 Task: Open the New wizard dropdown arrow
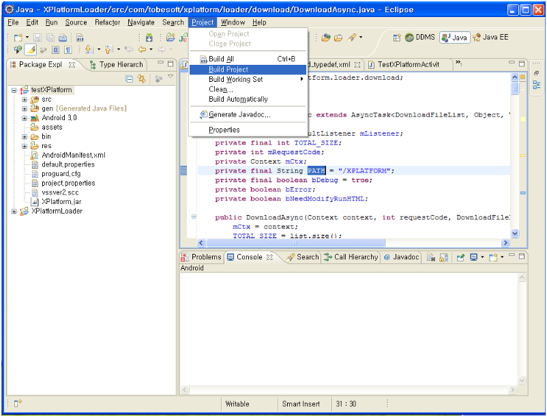pyautogui.click(x=27, y=38)
